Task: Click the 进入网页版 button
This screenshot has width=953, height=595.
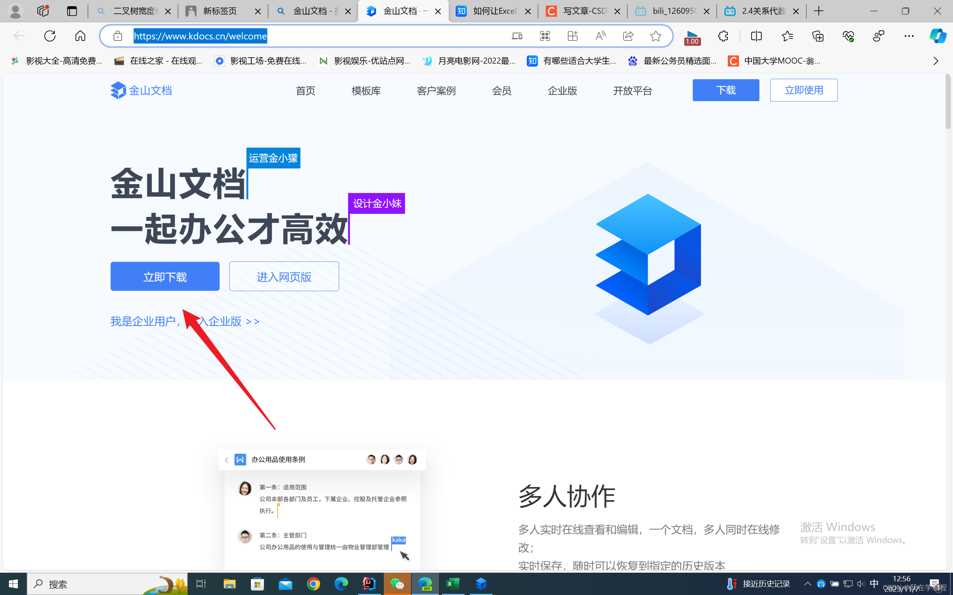Action: point(284,277)
